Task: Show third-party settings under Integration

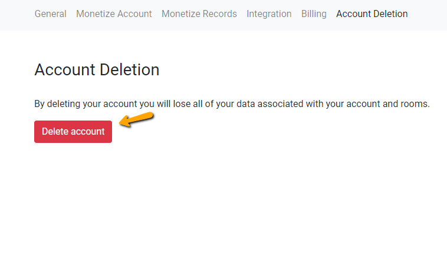Action: (x=269, y=14)
